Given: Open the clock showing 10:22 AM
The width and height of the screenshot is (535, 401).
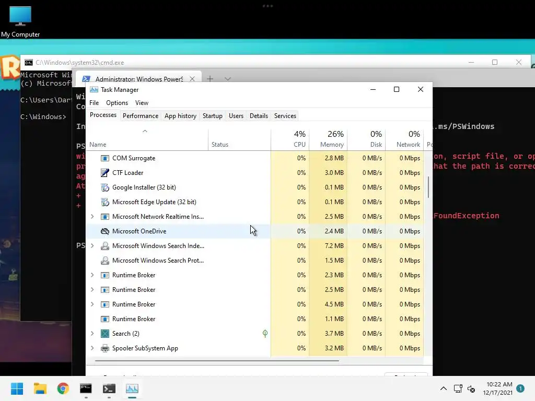Looking at the screenshot, I should (498, 388).
